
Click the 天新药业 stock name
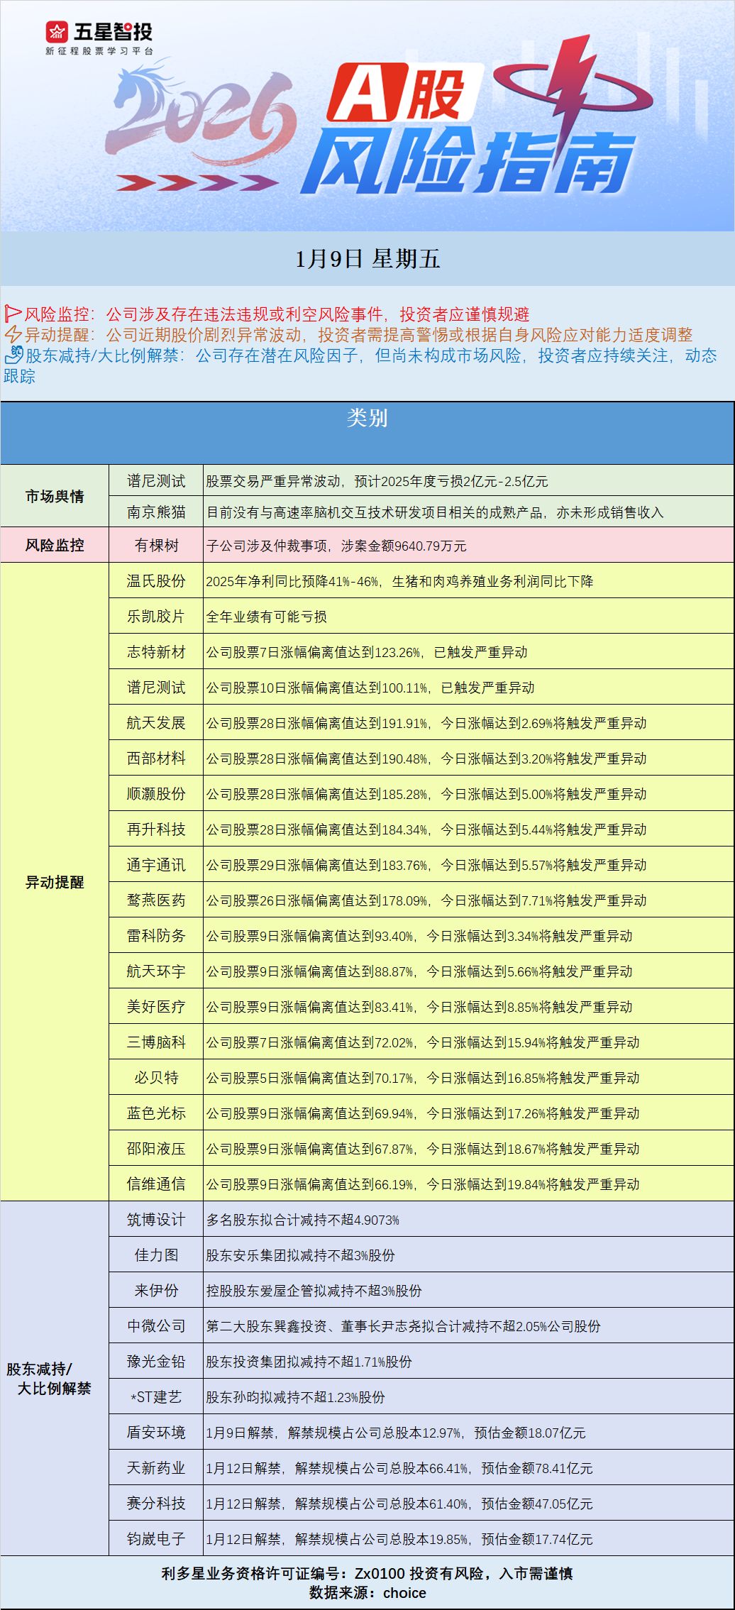pos(156,1467)
